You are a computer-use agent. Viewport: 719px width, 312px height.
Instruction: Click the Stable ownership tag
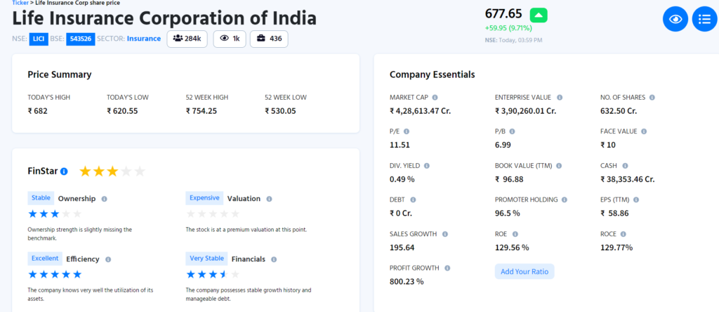pos(41,198)
